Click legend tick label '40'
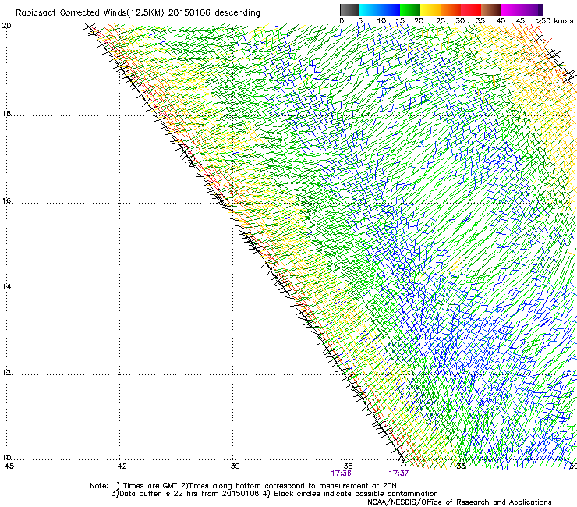 pyautogui.click(x=501, y=21)
